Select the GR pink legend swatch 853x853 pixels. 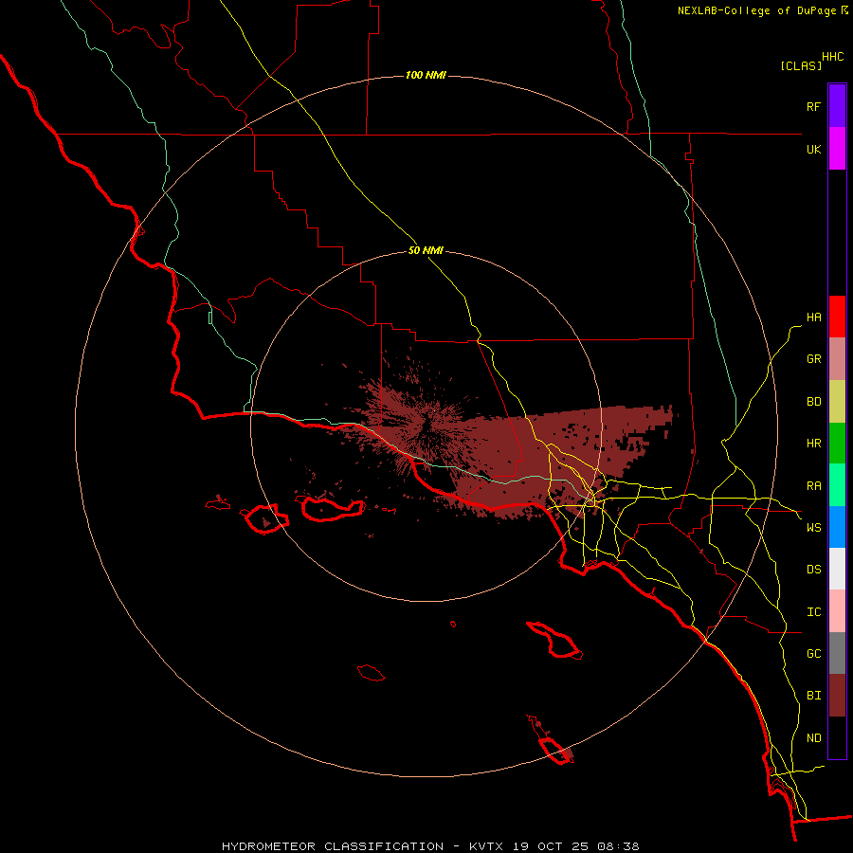(837, 358)
